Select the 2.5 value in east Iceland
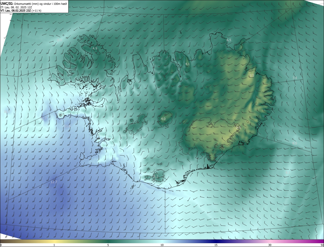 click(252, 76)
